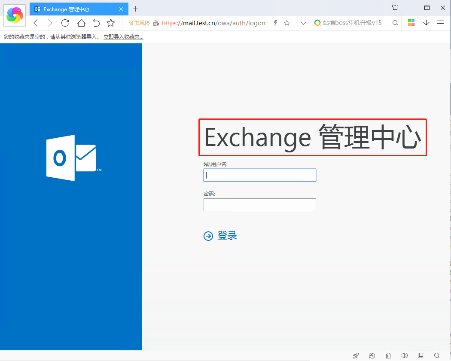451x361 pixels.
Task: Click the rocket accelerator status bar icon
Action: point(356,355)
